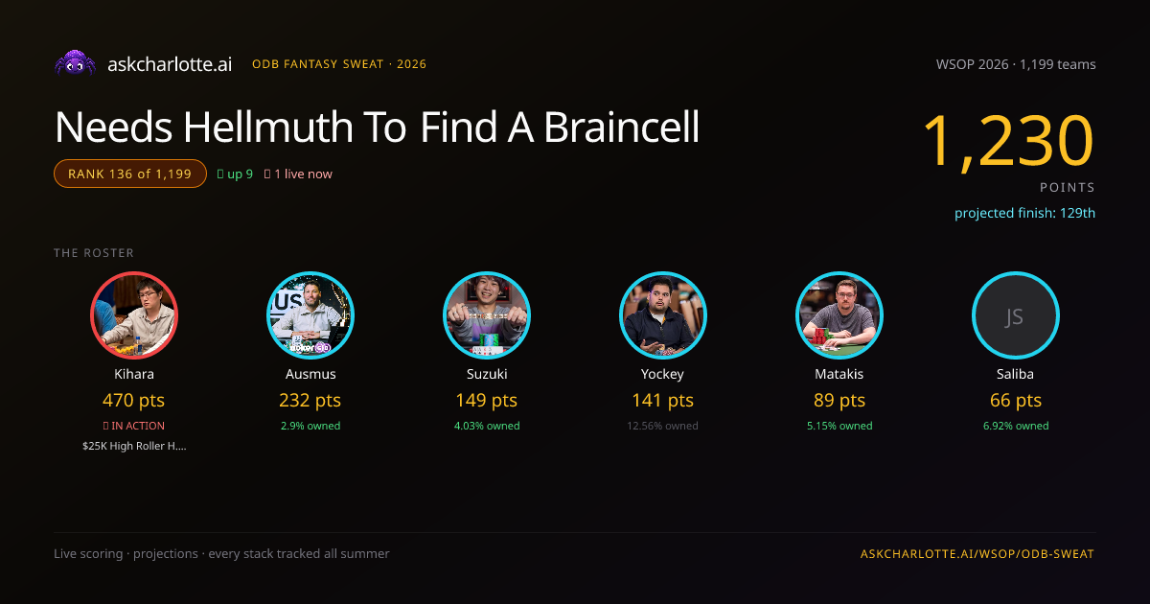1150x604 pixels.
Task: Open Suzuki's roster photo
Action: [487, 315]
